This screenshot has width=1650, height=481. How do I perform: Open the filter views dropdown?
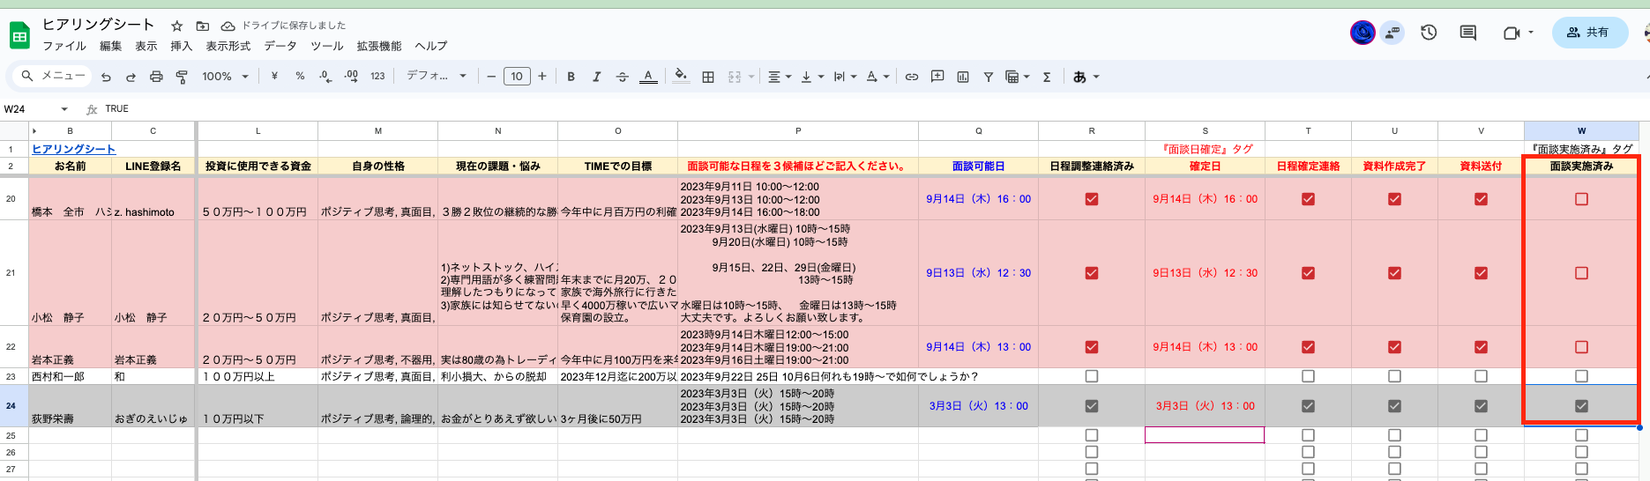(x=1018, y=77)
